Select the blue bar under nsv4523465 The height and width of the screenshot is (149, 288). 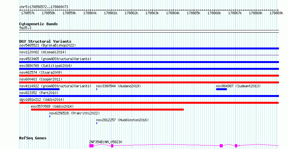149,62
